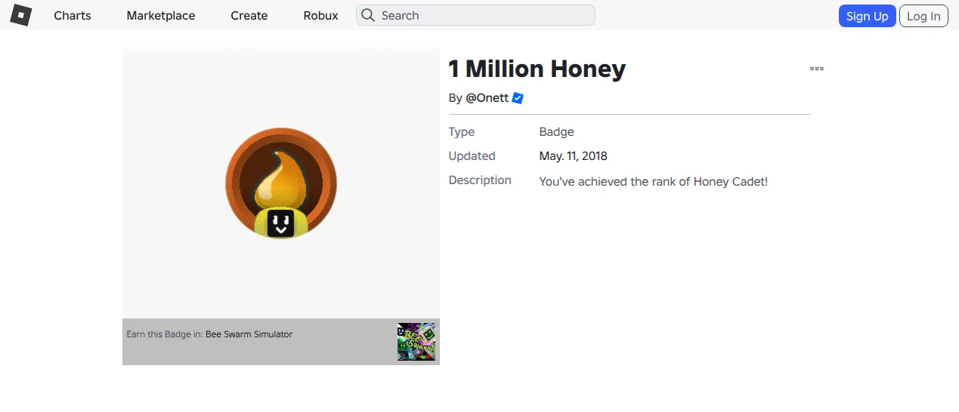959x412 pixels.
Task: Click the Bee Swarm Simulator game thumbnail
Action: 417,342
